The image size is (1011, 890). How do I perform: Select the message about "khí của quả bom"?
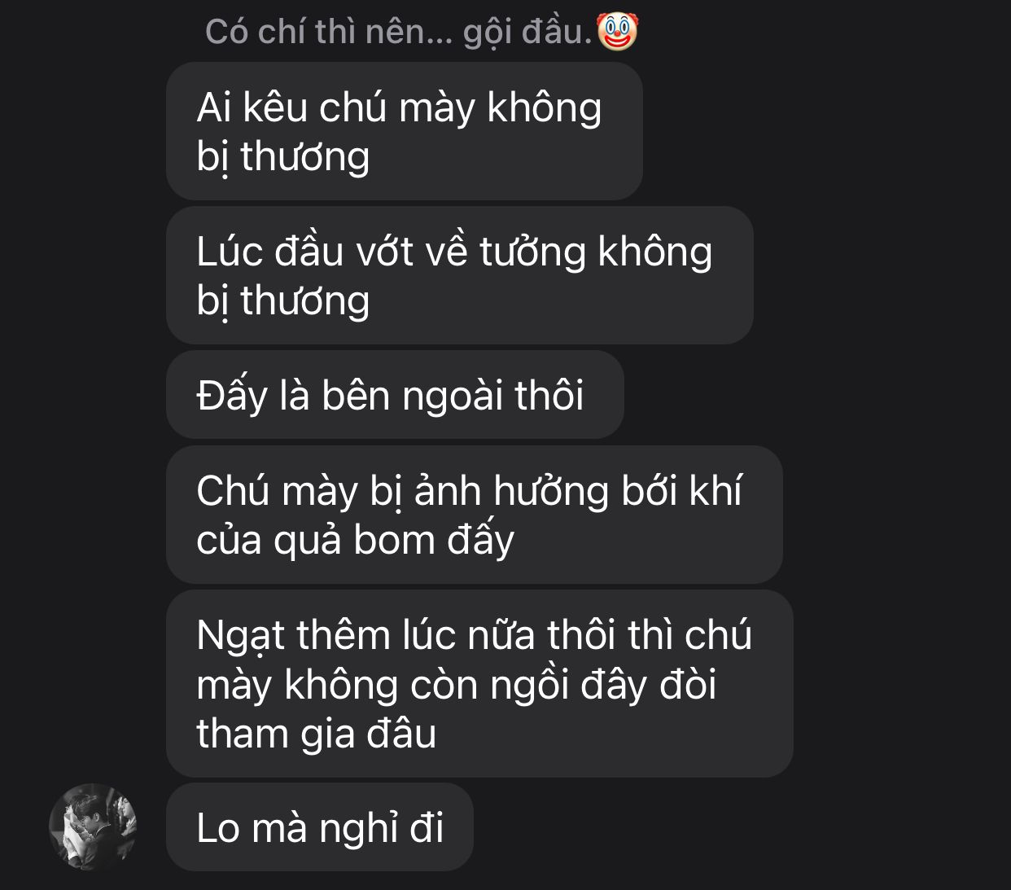pyautogui.click(x=475, y=515)
